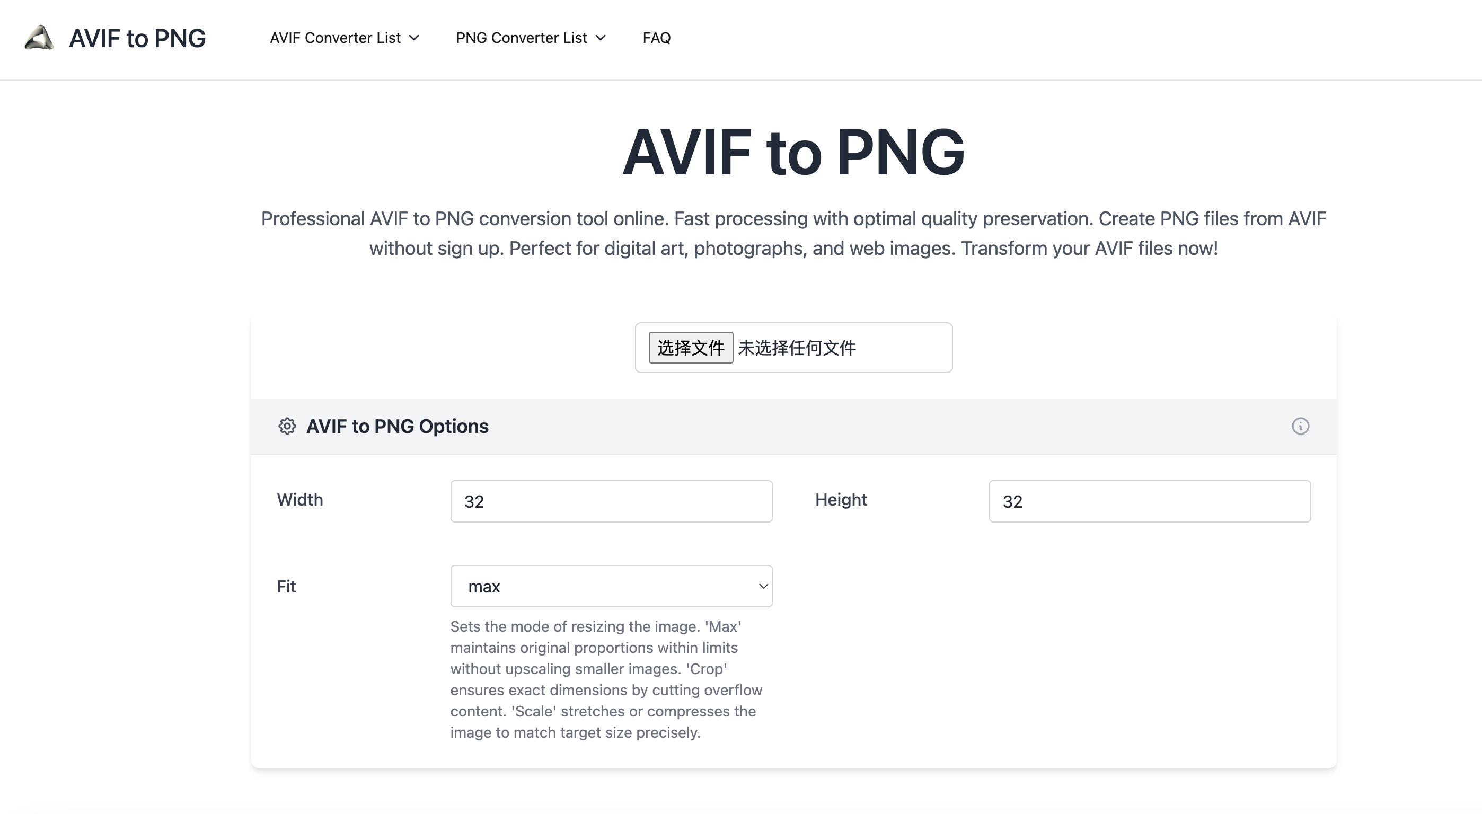Open the info icon on the options panel
Image resolution: width=1482 pixels, height=814 pixels.
(1301, 426)
